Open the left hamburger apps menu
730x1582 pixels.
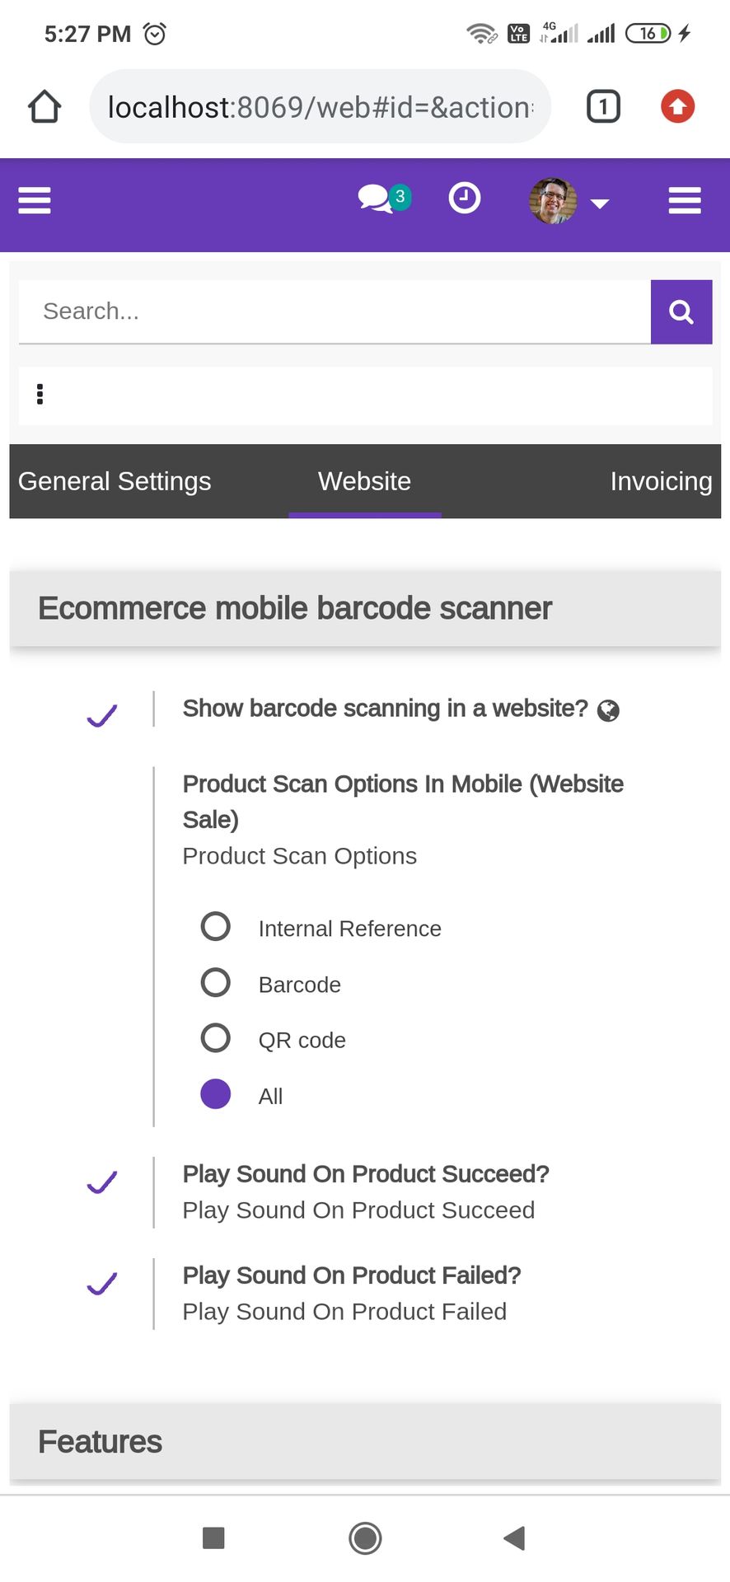point(35,200)
